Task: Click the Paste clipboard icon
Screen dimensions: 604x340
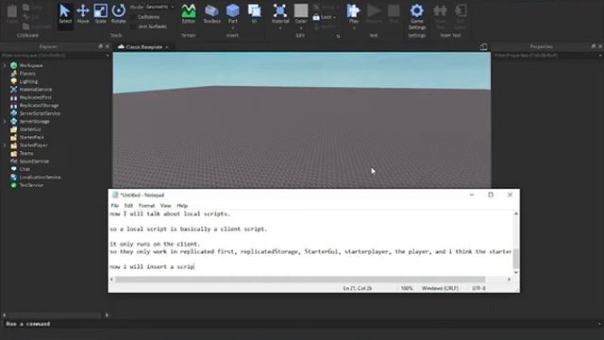Action: 12,12
